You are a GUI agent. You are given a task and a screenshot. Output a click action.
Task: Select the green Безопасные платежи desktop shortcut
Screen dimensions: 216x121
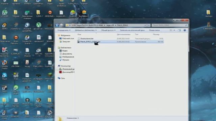pos(27,14)
